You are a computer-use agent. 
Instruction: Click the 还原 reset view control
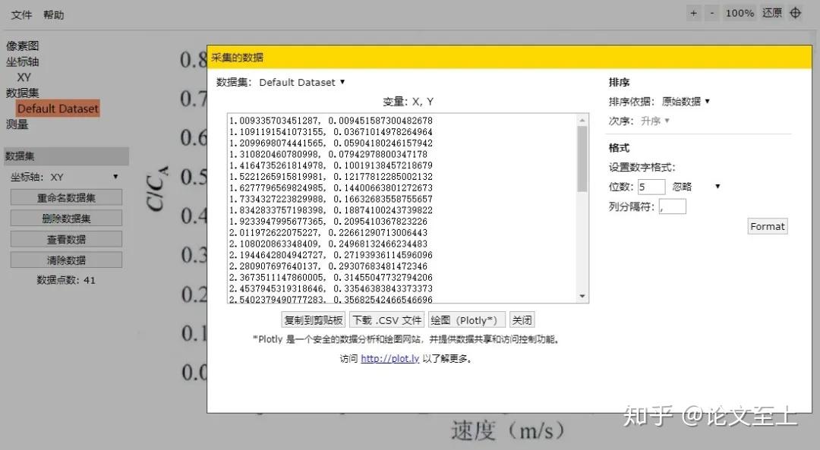click(x=771, y=13)
